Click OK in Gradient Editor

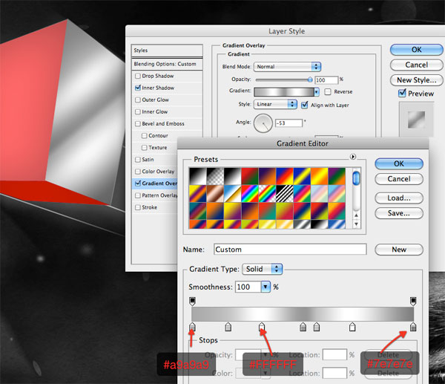[399, 163]
